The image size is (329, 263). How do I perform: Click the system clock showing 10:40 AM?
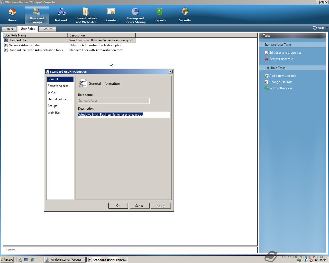320,260
